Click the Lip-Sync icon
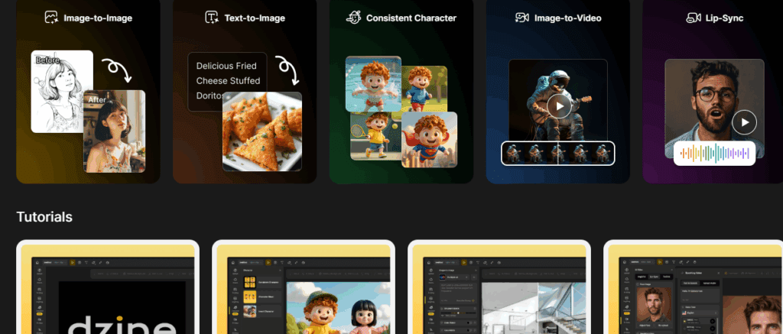This screenshot has height=334, width=783. (694, 17)
